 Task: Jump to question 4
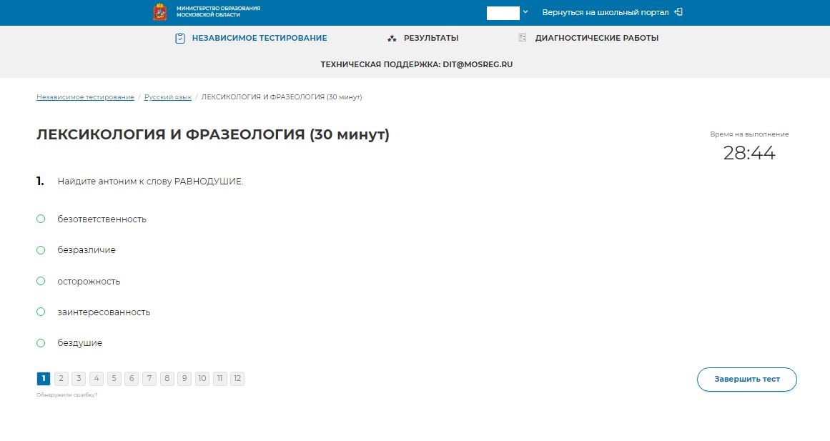point(97,379)
